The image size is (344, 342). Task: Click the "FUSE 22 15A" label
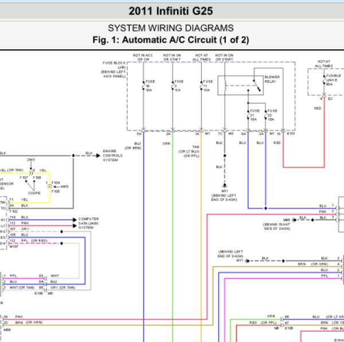(x=272, y=115)
